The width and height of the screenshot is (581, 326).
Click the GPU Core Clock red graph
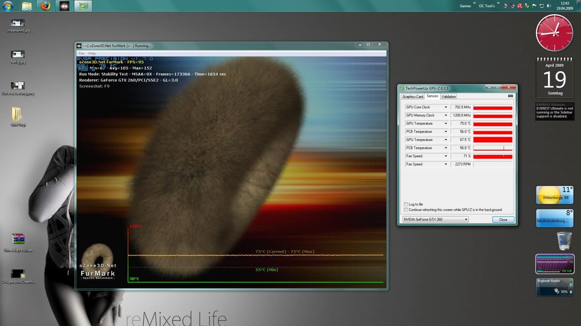coord(493,107)
